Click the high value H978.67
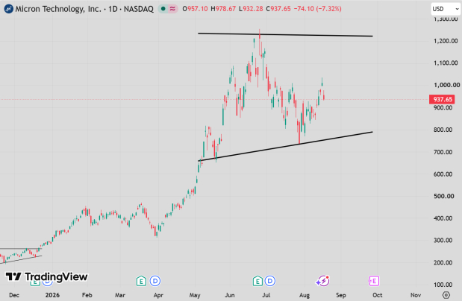Image resolution: width=462 pixels, height=301 pixels. point(223,9)
